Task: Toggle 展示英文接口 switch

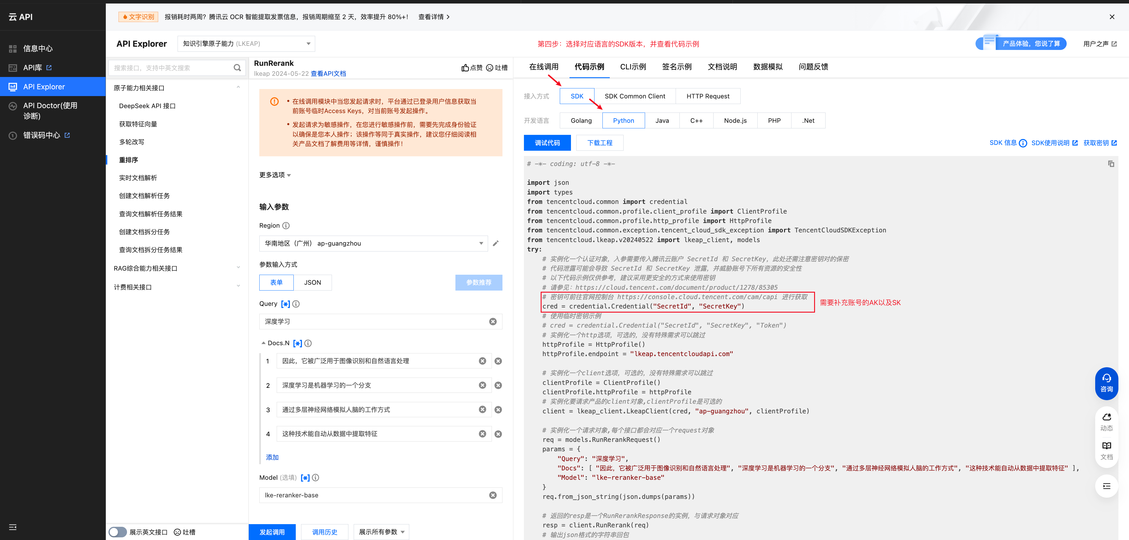Action: [118, 532]
